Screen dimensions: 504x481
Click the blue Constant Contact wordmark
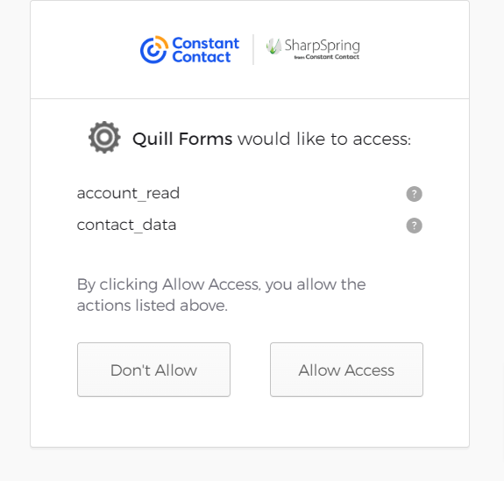tap(206, 50)
